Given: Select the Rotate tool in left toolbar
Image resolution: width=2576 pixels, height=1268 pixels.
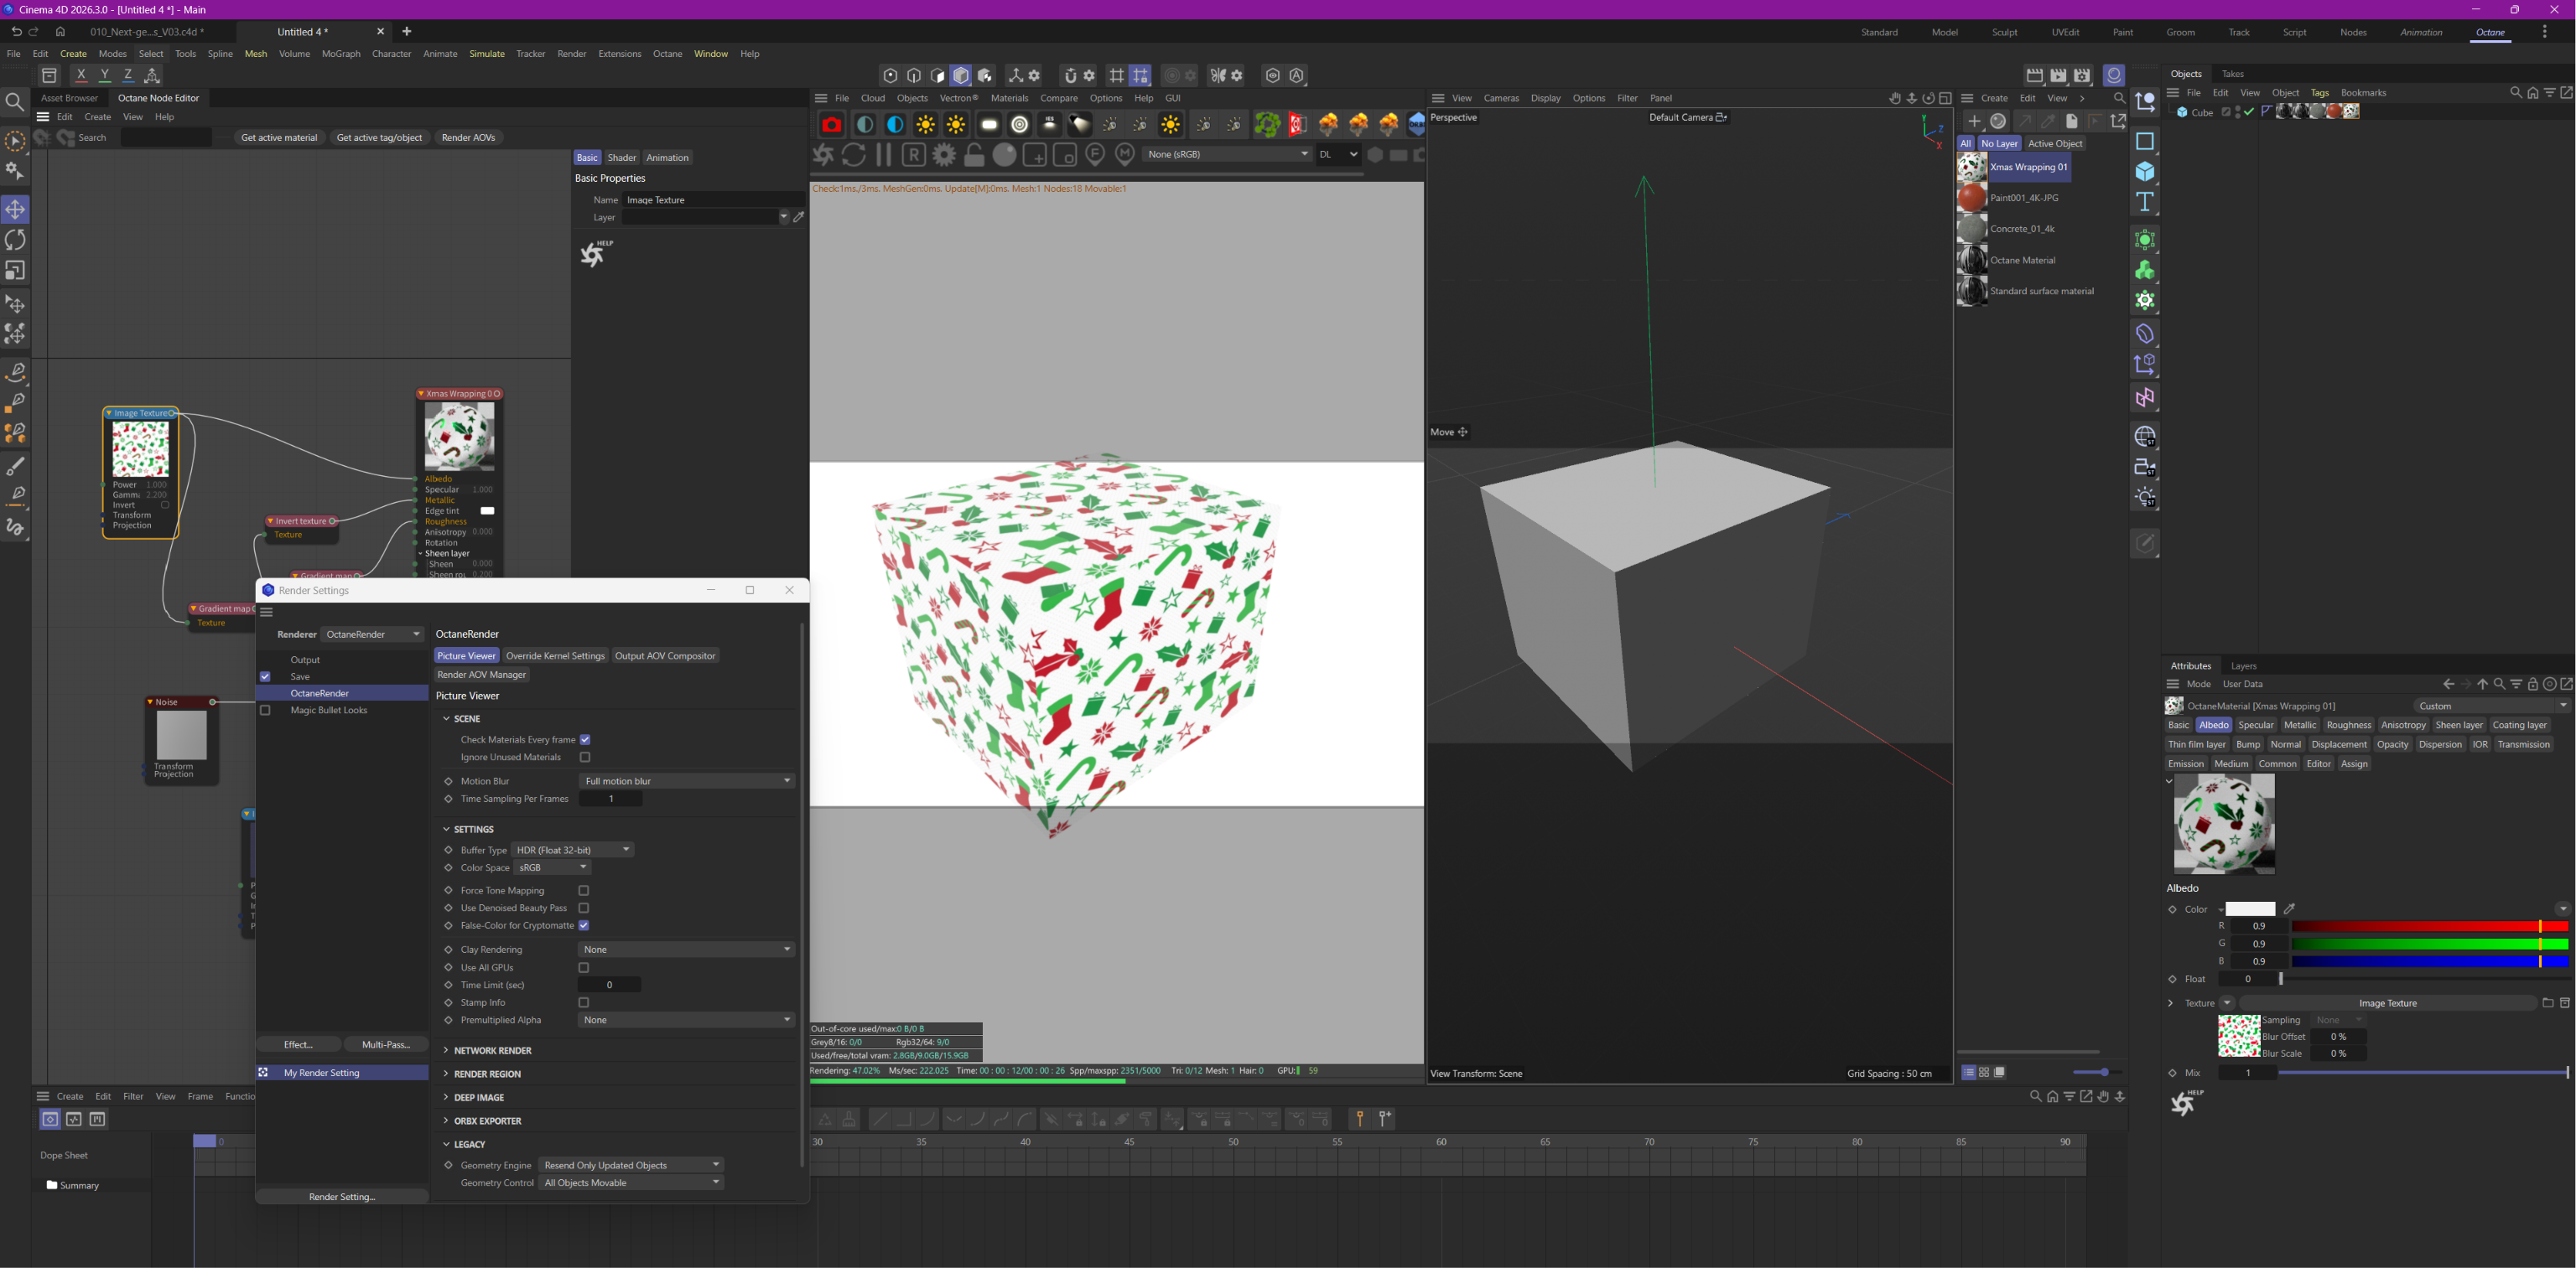Looking at the screenshot, I should tap(15, 241).
